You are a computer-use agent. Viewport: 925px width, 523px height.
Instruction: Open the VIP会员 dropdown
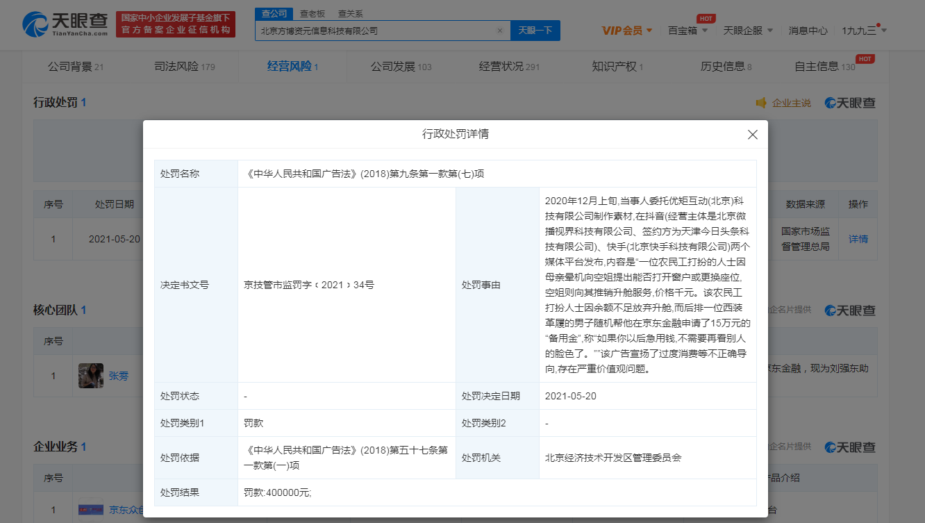626,31
